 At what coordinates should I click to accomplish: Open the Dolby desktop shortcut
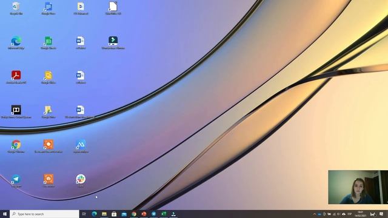16,111
